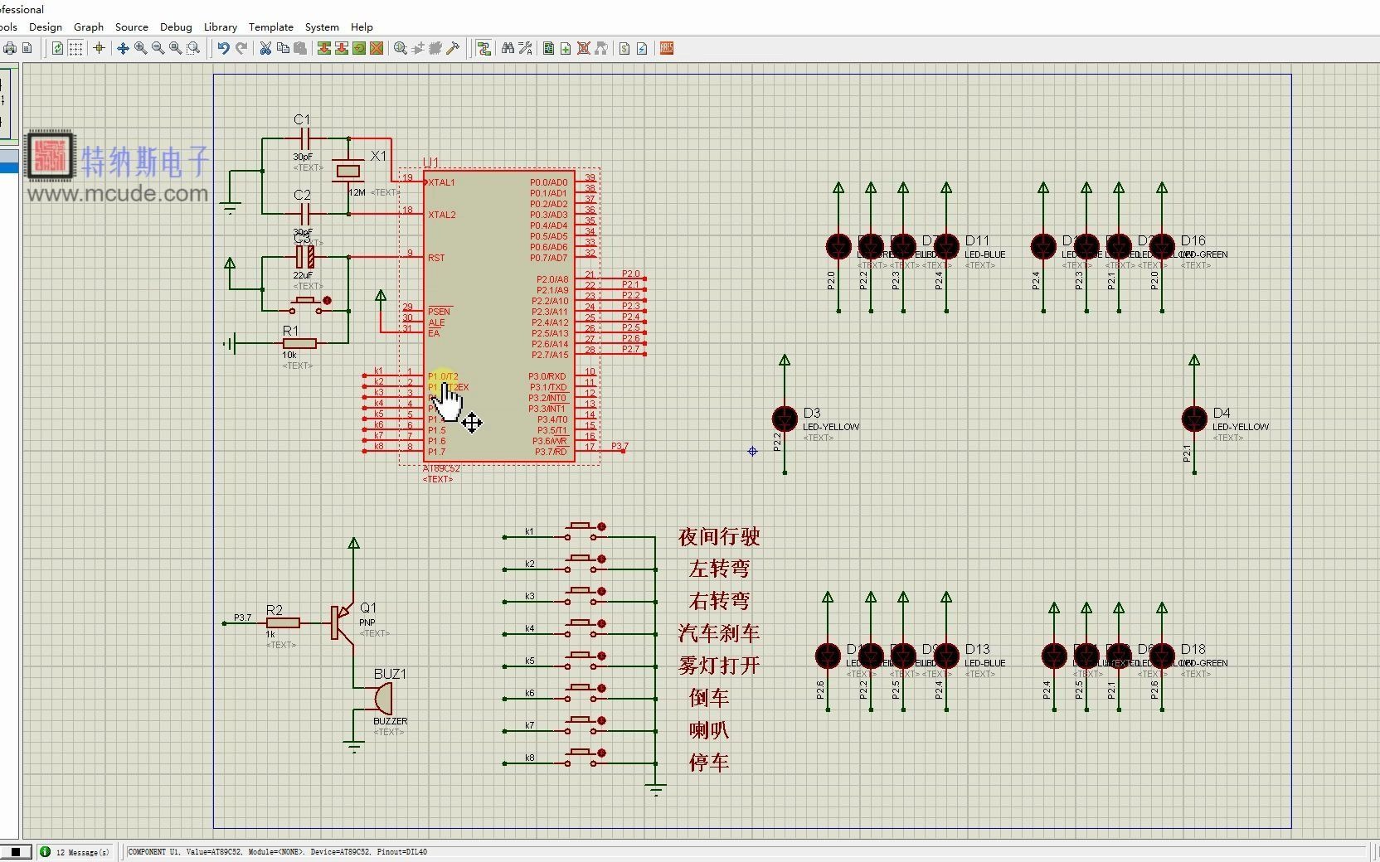Viewport: 1380px width, 862px height.
Task: Click the Make Device icon
Action: coord(418,48)
